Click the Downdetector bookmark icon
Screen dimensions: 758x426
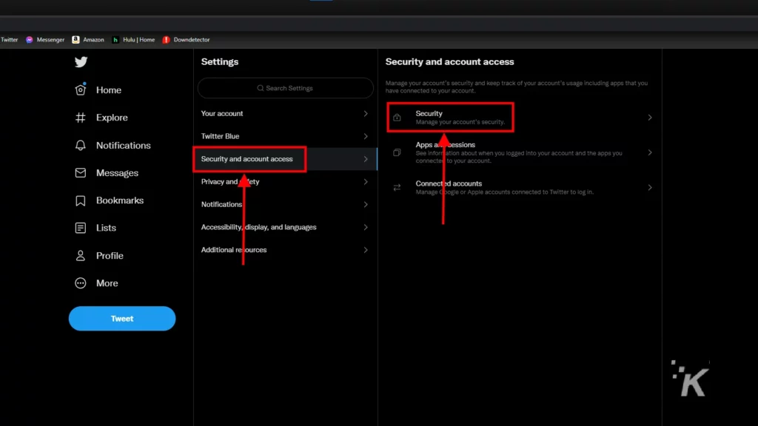pyautogui.click(x=166, y=40)
